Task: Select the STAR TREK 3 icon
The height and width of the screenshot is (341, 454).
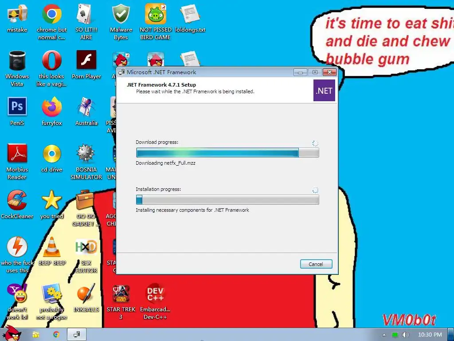Action: (121, 301)
